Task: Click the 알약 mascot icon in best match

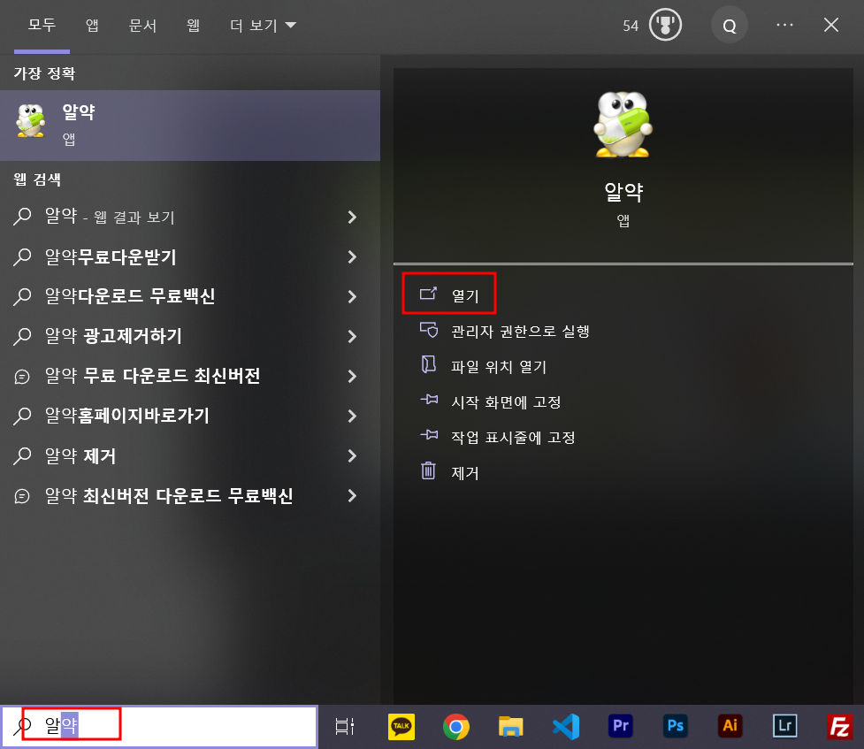Action: coord(31,120)
